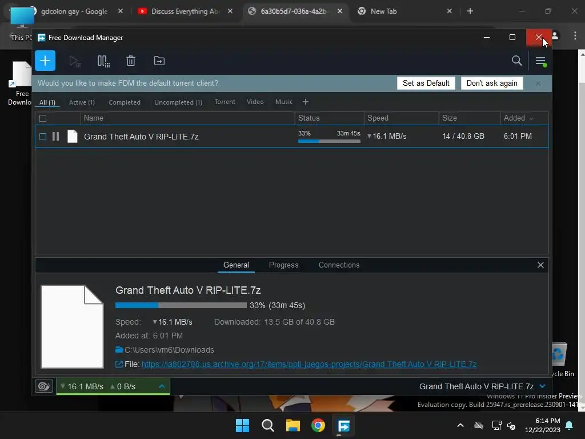Add a new filter tab with plus

pos(306,102)
